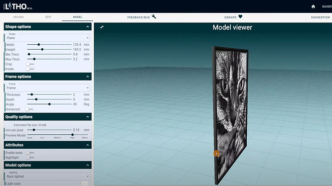Screen dimensions: 332x186
Task: Click the home icon in header
Action: click(313, 6)
